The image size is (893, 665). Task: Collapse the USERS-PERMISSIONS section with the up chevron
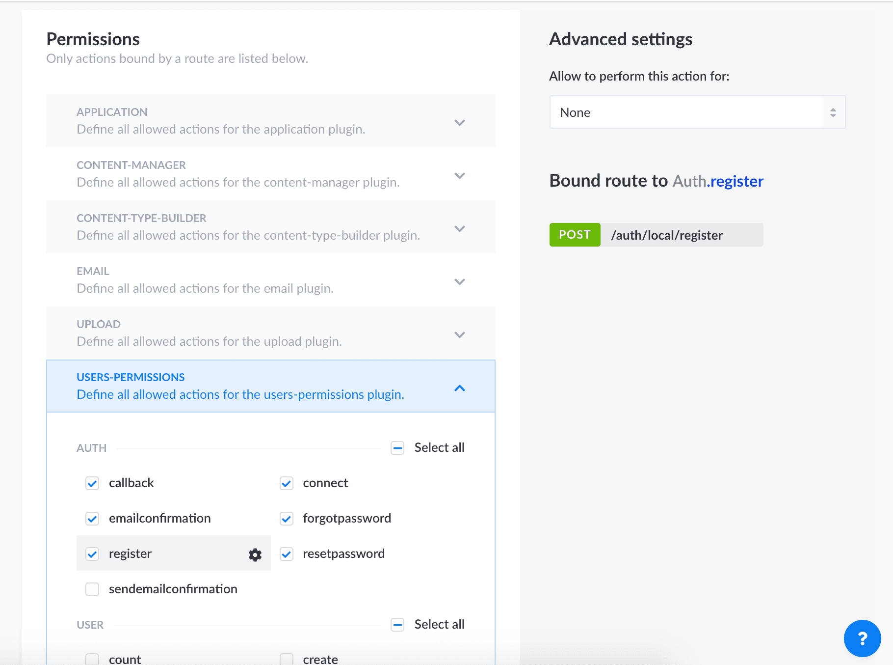(460, 388)
